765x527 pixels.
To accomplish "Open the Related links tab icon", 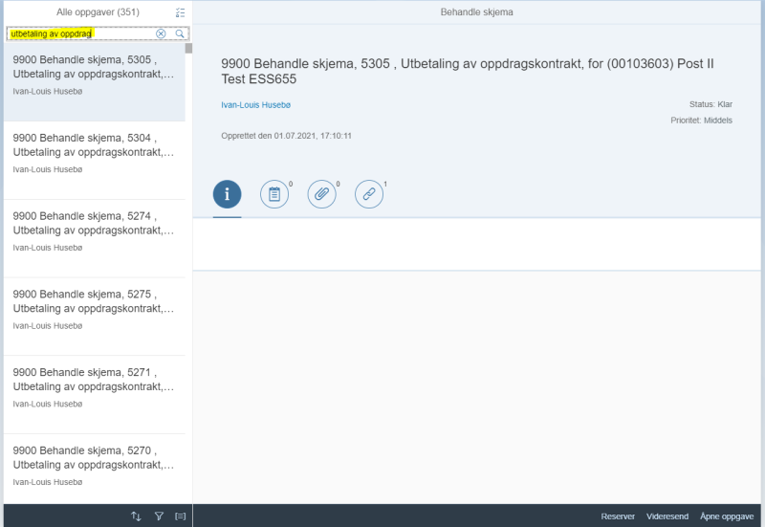I will point(369,194).
